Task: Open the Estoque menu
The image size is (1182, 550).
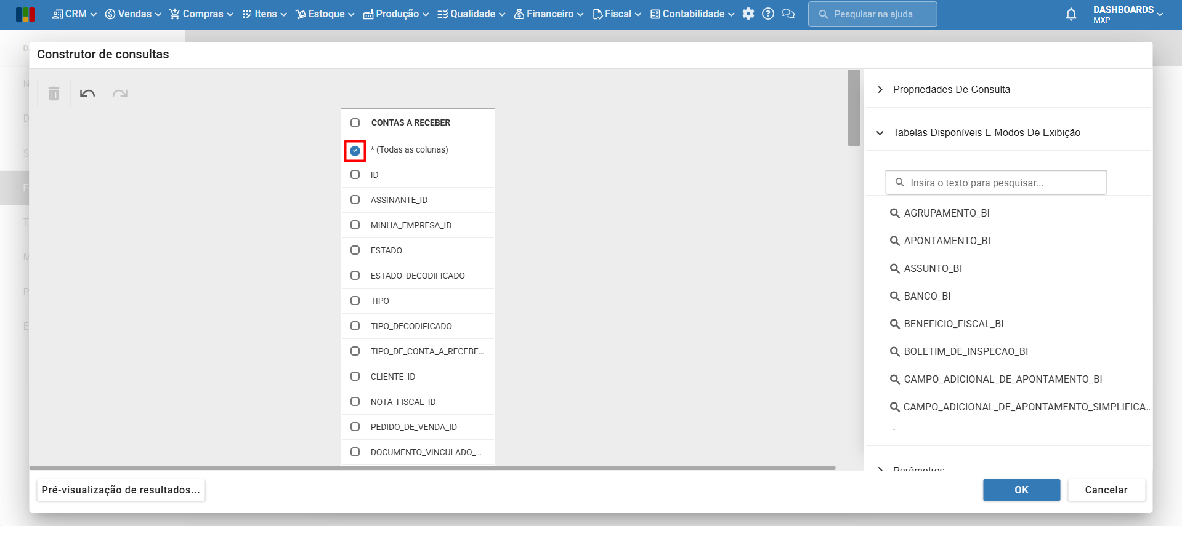Action: coord(325,14)
